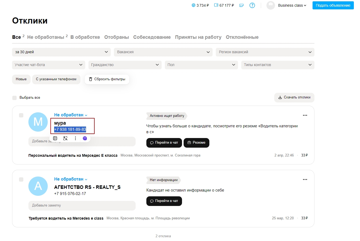Click vertical dots in the selection popup

tap(75, 138)
